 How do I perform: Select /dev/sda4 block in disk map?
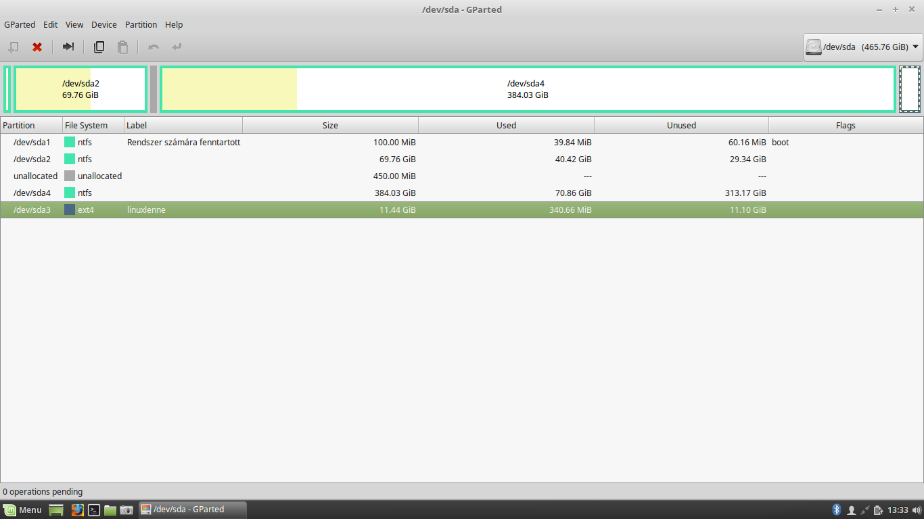click(x=528, y=89)
